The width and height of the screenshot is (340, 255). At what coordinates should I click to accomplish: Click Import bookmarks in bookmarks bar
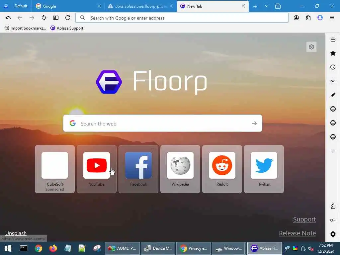pyautogui.click(x=25, y=28)
